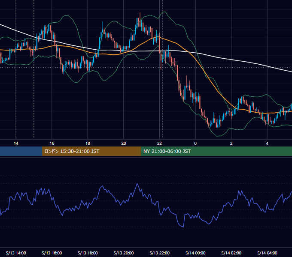Click the 5/14 04:00 time label
292x257 pixels.
(267, 253)
